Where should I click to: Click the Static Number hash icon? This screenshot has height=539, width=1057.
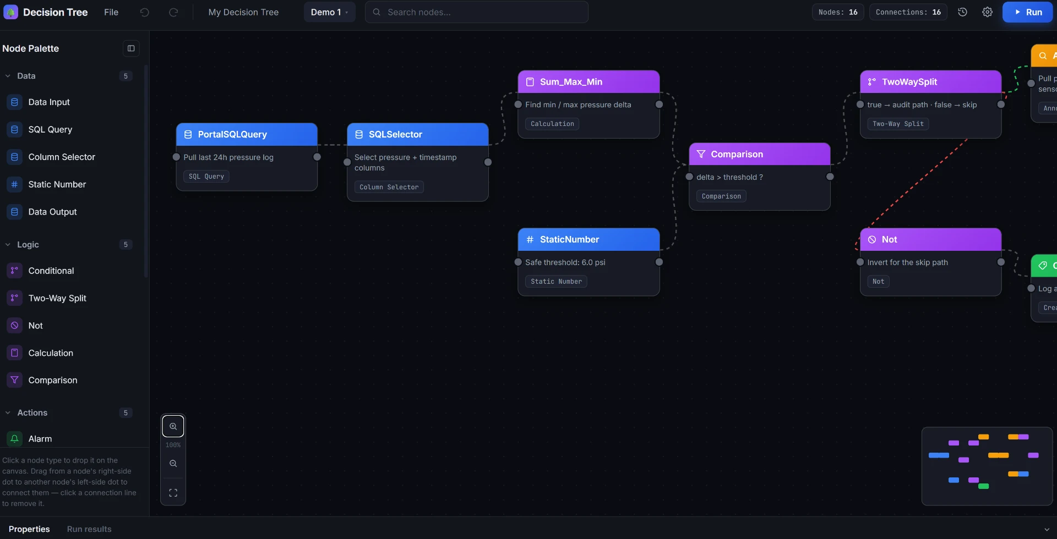14,184
